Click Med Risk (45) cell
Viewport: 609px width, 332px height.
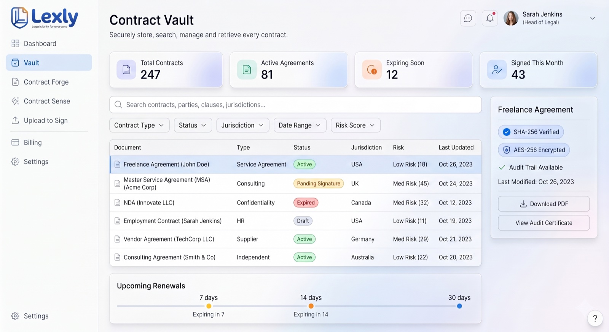pos(411,184)
